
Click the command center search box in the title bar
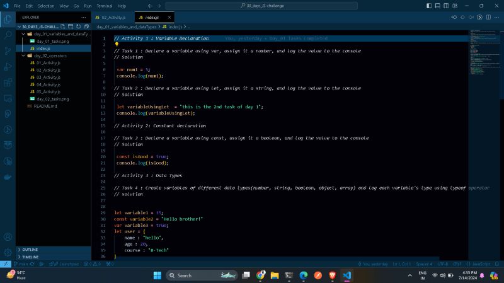click(x=261, y=6)
